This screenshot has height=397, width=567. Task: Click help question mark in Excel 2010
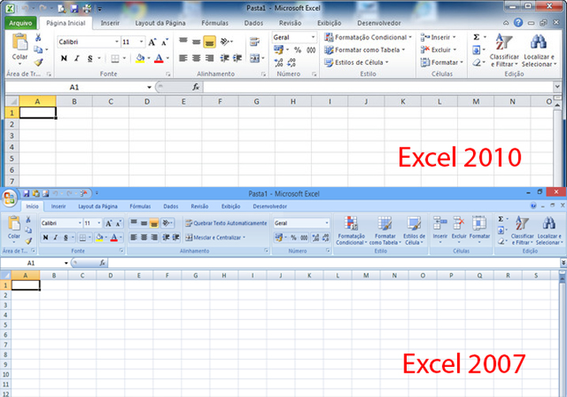point(518,23)
